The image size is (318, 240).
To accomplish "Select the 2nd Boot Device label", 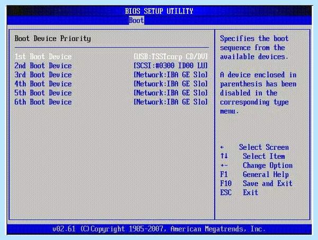I will (x=43, y=66).
